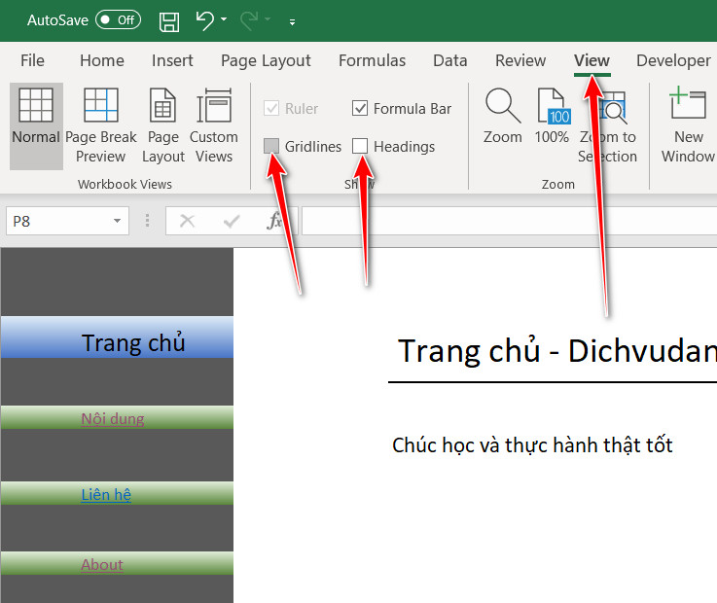717x603 pixels.
Task: Open a New Window
Action: (x=688, y=125)
